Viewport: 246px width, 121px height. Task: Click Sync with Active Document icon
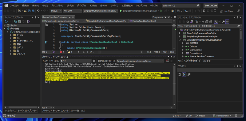203,22
